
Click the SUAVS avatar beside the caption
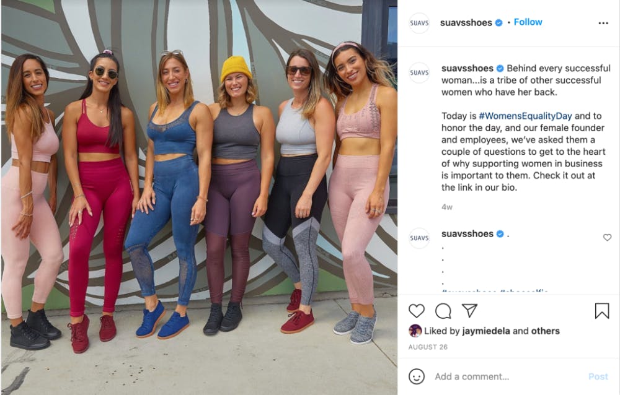click(419, 72)
